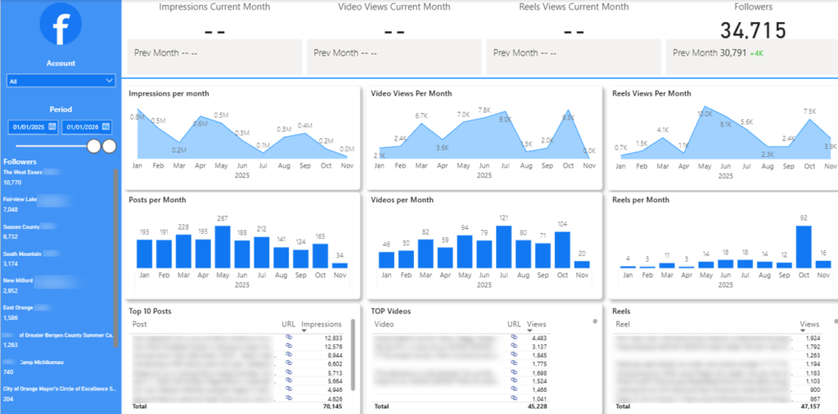
Task: Click Video Views Current Month card title
Action: (394, 7)
